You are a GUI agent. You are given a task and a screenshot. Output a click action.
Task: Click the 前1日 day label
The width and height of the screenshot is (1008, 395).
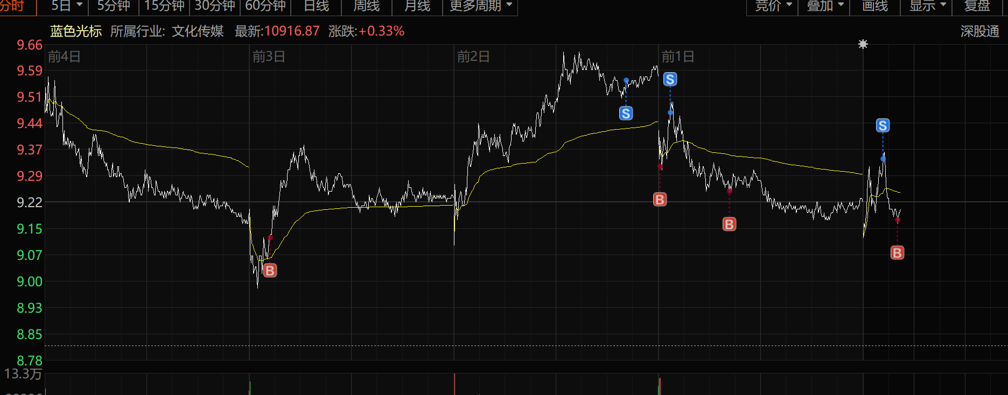(x=678, y=57)
